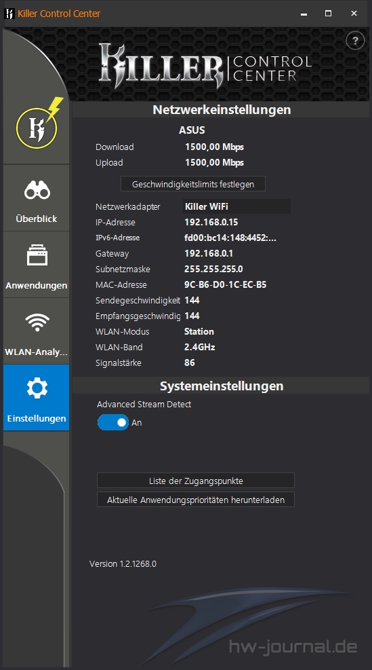The height and width of the screenshot is (670, 372).
Task: Click the IPv6 address fd00:bc14:148:4452
Action: pos(230,238)
